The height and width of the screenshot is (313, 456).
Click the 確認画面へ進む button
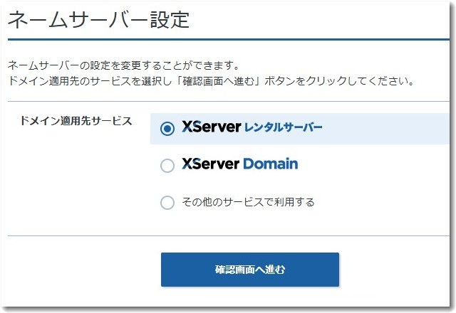(250, 270)
